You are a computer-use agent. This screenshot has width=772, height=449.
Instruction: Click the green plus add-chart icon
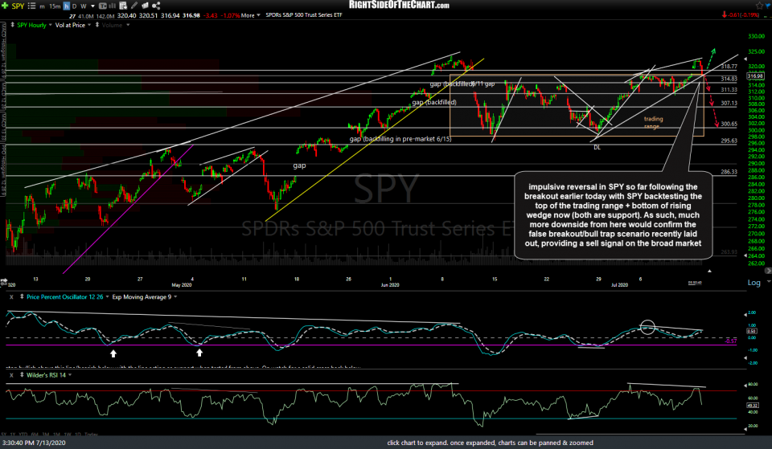[x=5, y=6]
